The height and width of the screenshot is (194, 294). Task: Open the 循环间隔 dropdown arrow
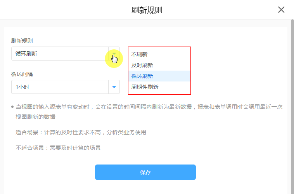click(114, 87)
